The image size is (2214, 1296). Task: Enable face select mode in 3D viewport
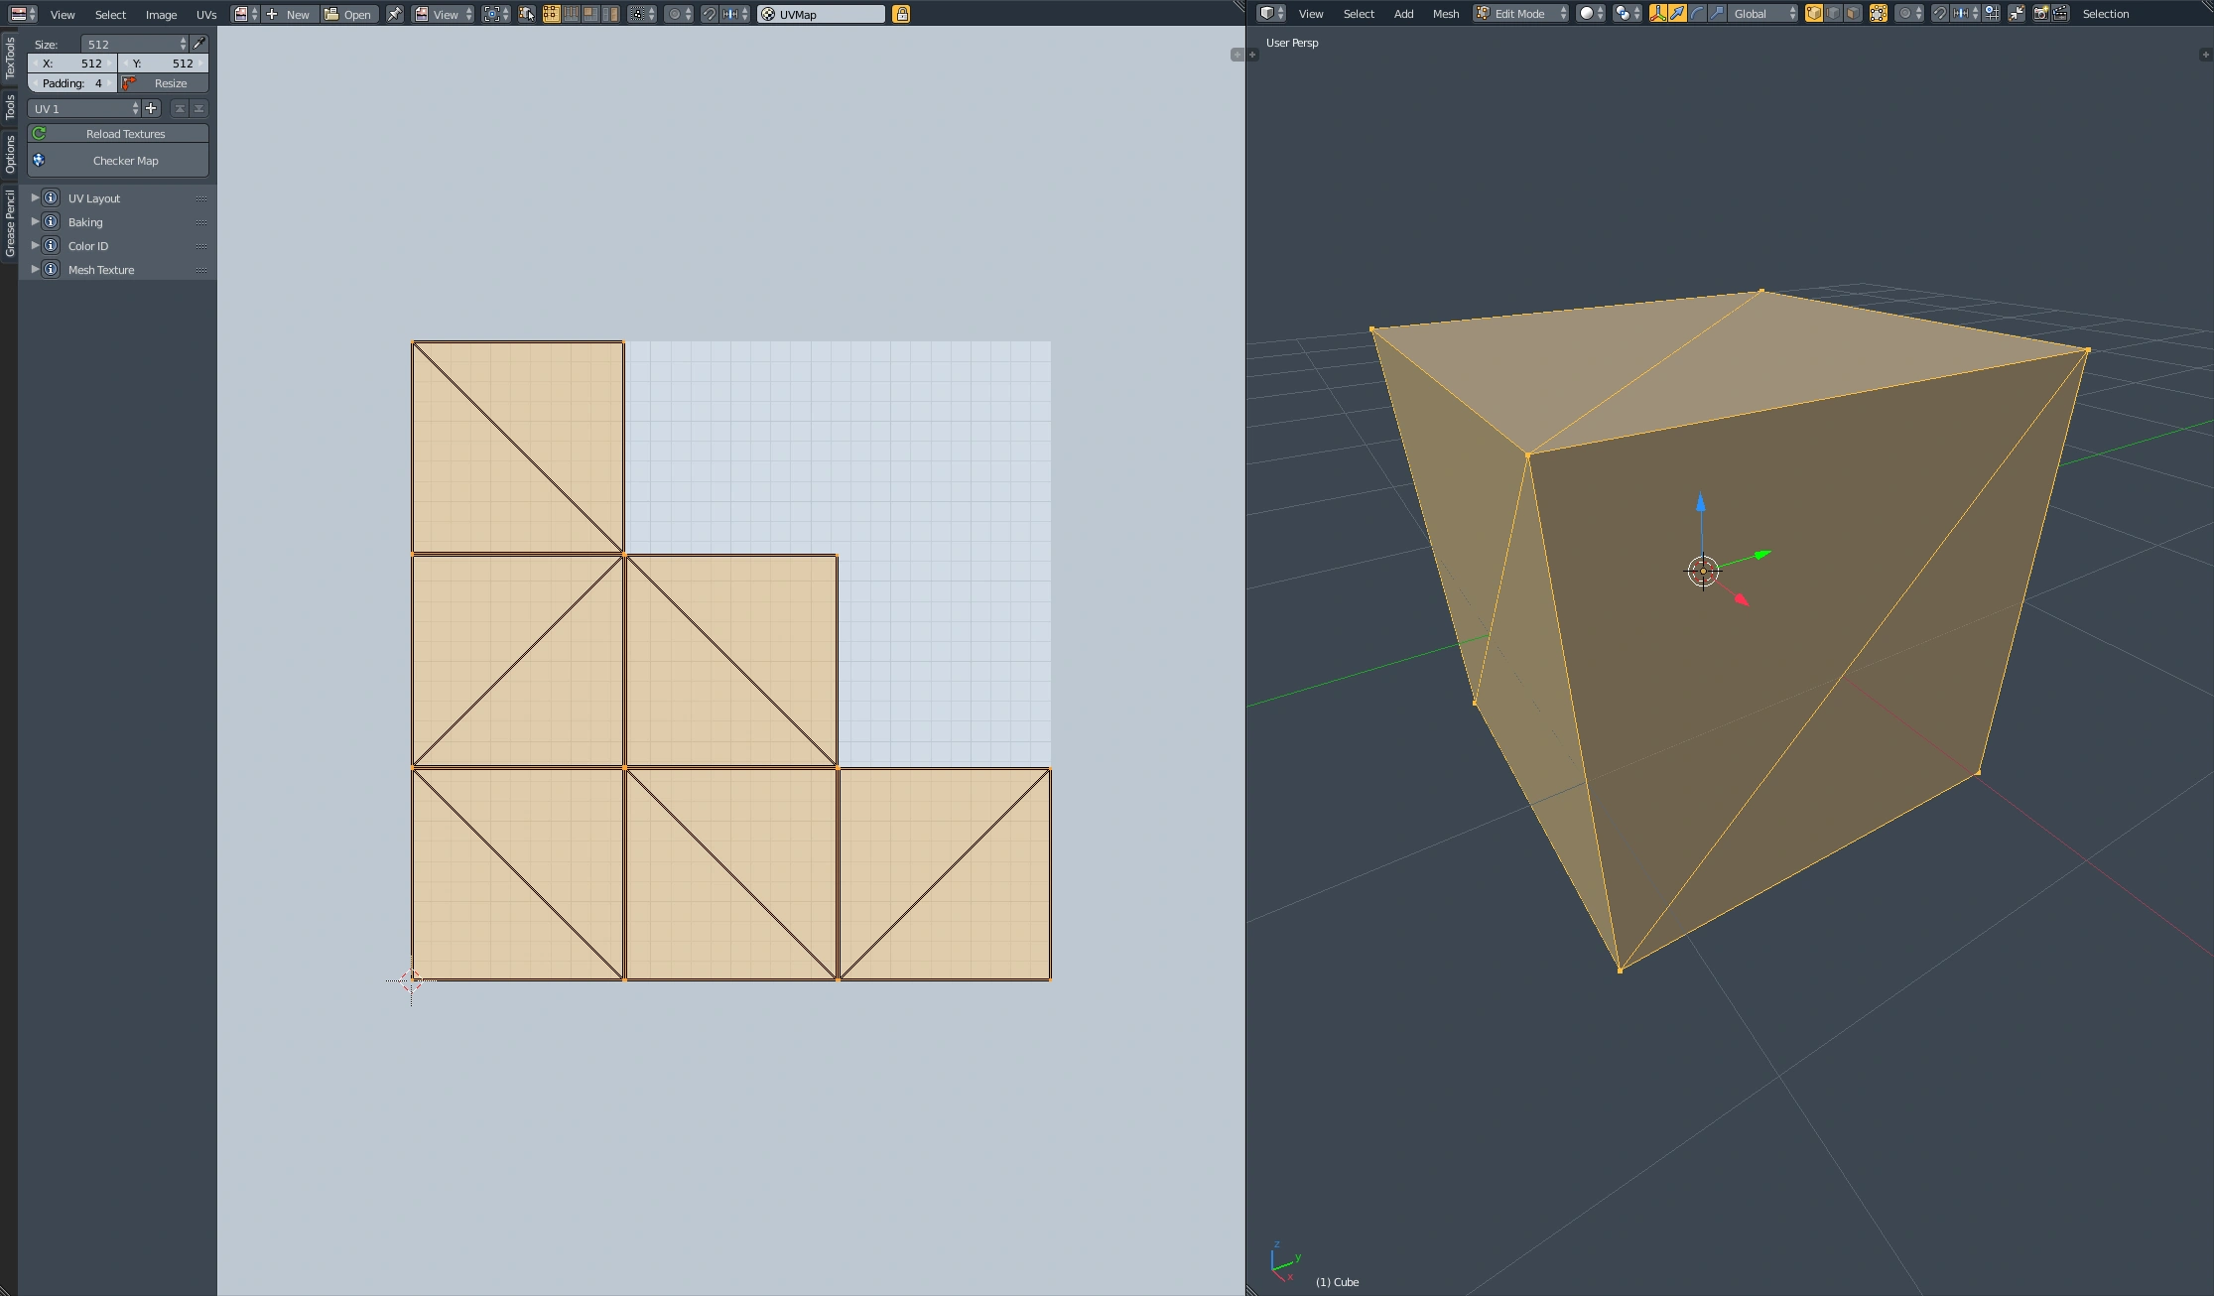click(1853, 14)
